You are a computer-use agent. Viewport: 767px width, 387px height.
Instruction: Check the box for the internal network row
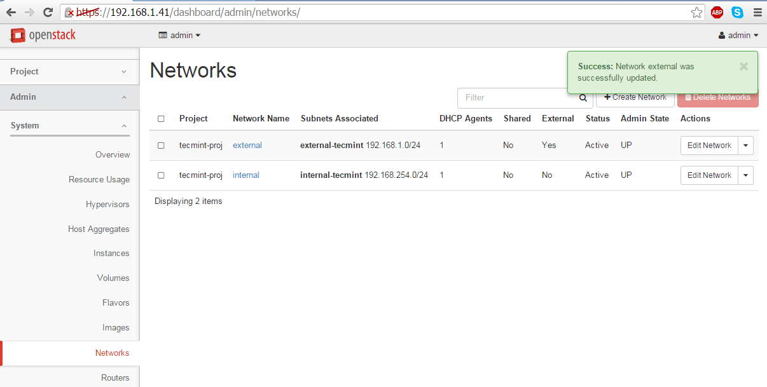161,175
